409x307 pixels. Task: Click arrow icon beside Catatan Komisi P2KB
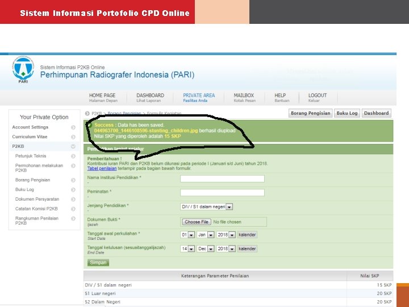pos(73,209)
